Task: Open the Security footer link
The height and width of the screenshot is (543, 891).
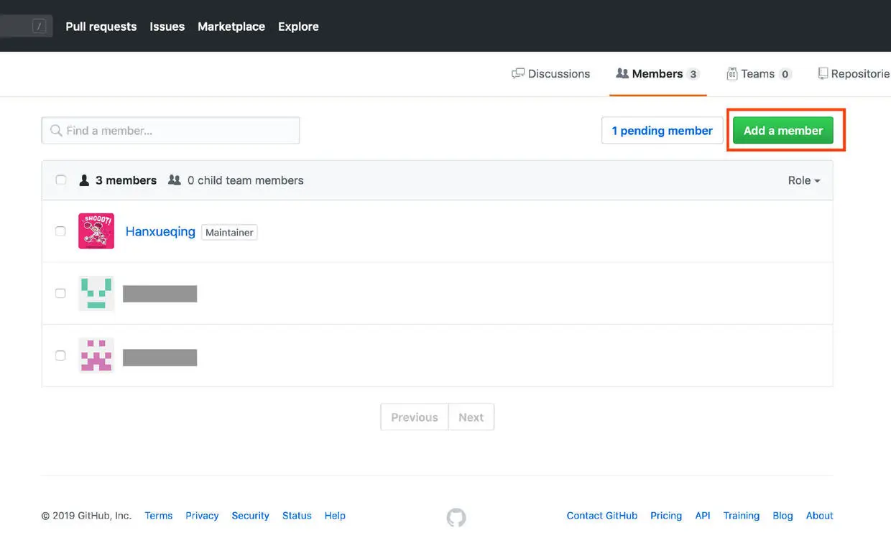Action: (250, 516)
